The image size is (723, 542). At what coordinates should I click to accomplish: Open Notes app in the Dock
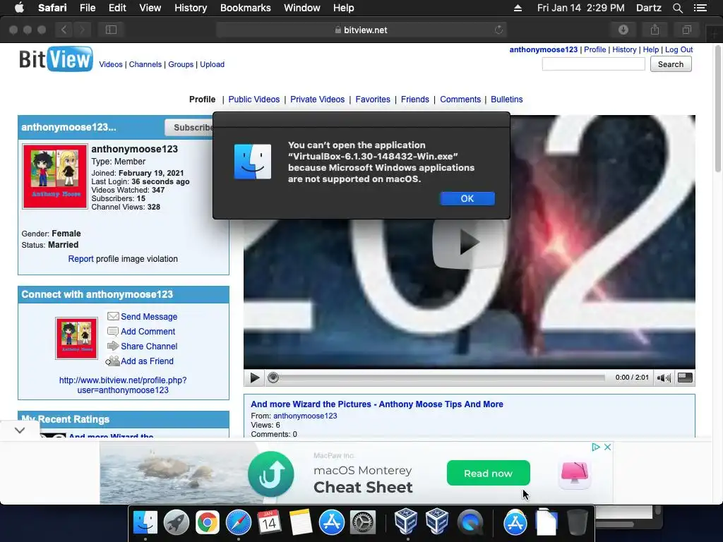(301, 523)
